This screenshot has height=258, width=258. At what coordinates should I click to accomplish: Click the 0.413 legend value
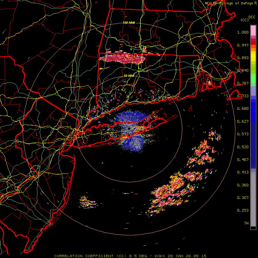[x=243, y=172]
